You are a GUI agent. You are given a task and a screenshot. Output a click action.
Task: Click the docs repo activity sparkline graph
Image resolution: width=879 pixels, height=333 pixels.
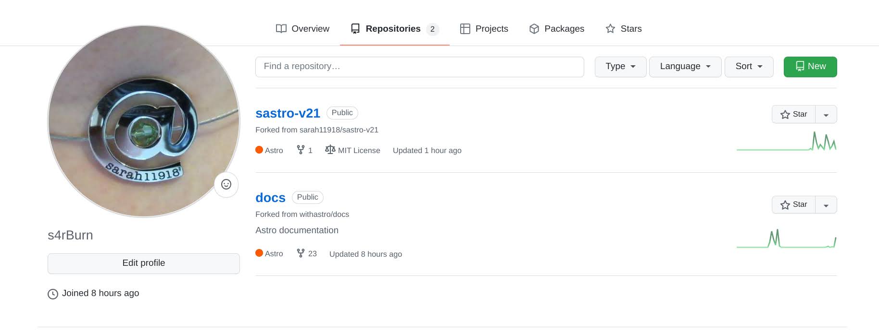pos(786,239)
